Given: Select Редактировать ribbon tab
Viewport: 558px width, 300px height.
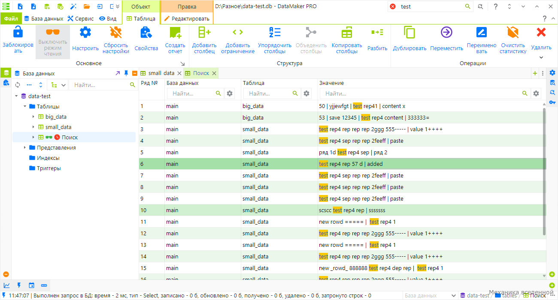Looking at the screenshot, I should pos(187,18).
